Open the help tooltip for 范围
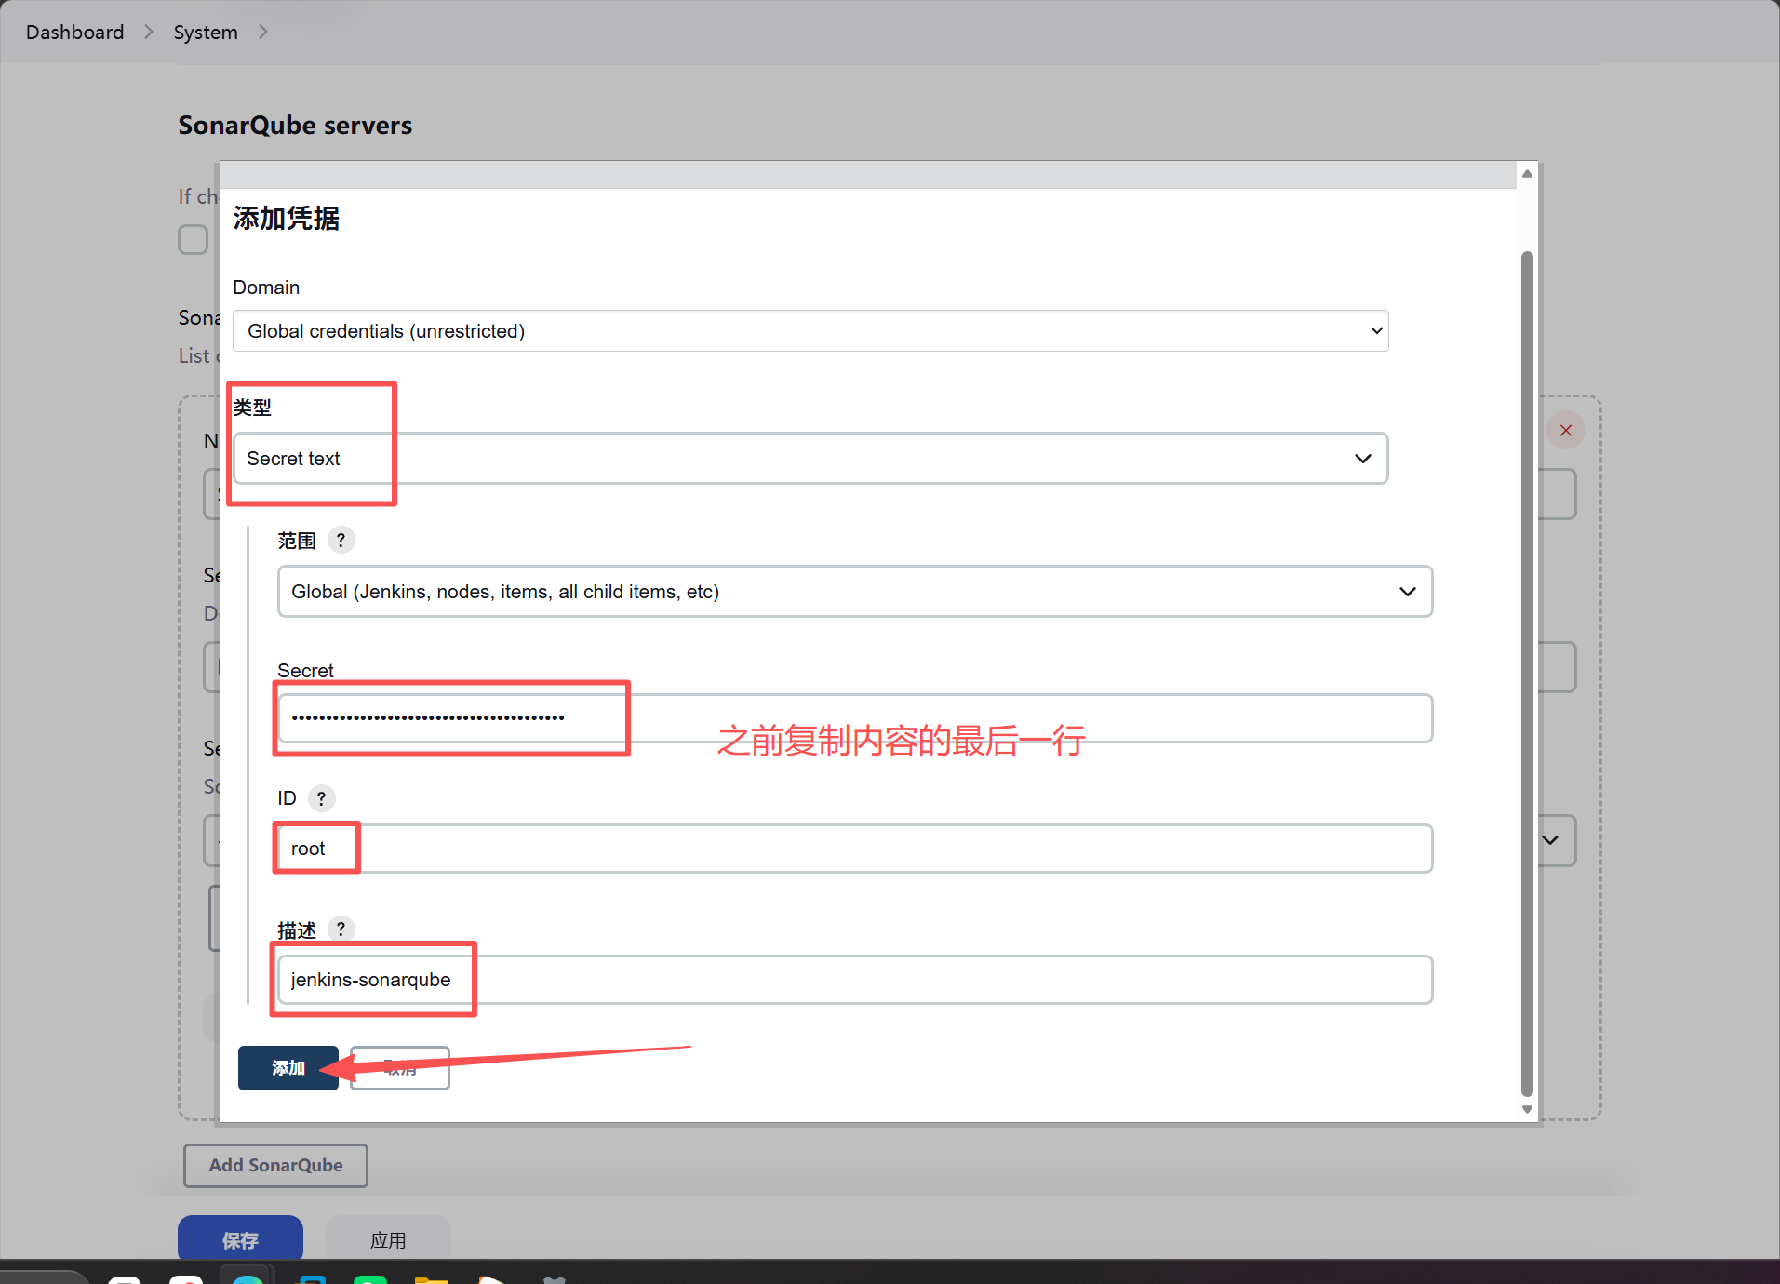This screenshot has height=1284, width=1780. [x=341, y=541]
